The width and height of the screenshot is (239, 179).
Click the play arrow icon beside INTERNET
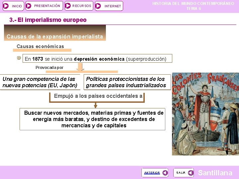click(x=98, y=6)
